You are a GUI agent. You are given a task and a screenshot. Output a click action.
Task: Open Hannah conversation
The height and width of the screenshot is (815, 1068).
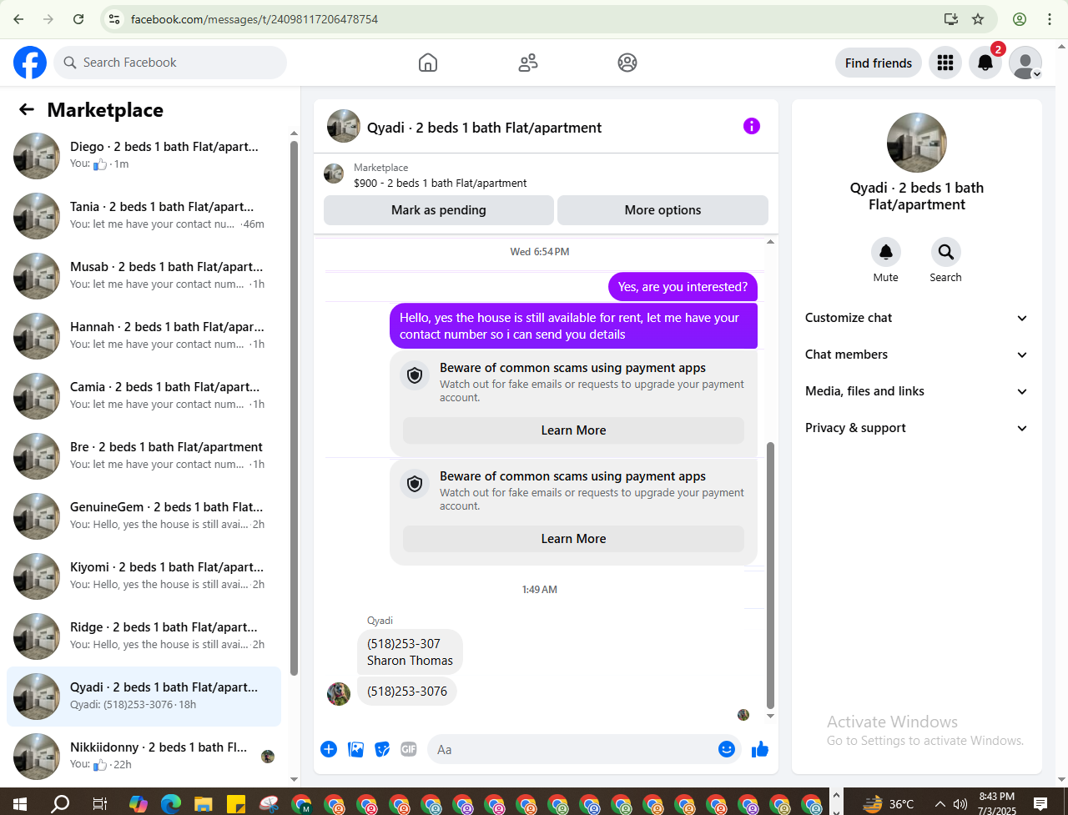pyautogui.click(x=144, y=335)
